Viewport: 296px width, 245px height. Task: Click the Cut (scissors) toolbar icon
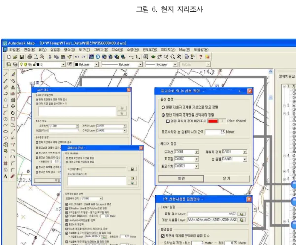[x=50, y=57]
